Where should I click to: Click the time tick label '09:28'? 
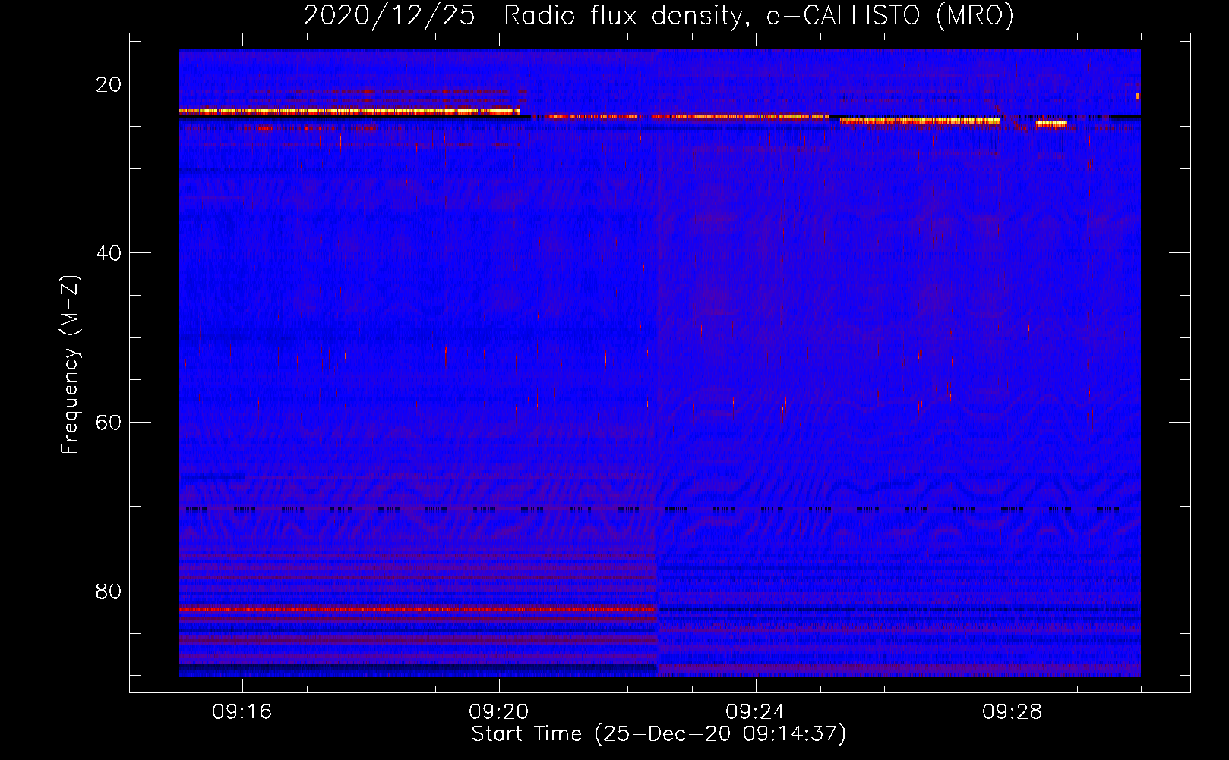(x=1013, y=712)
